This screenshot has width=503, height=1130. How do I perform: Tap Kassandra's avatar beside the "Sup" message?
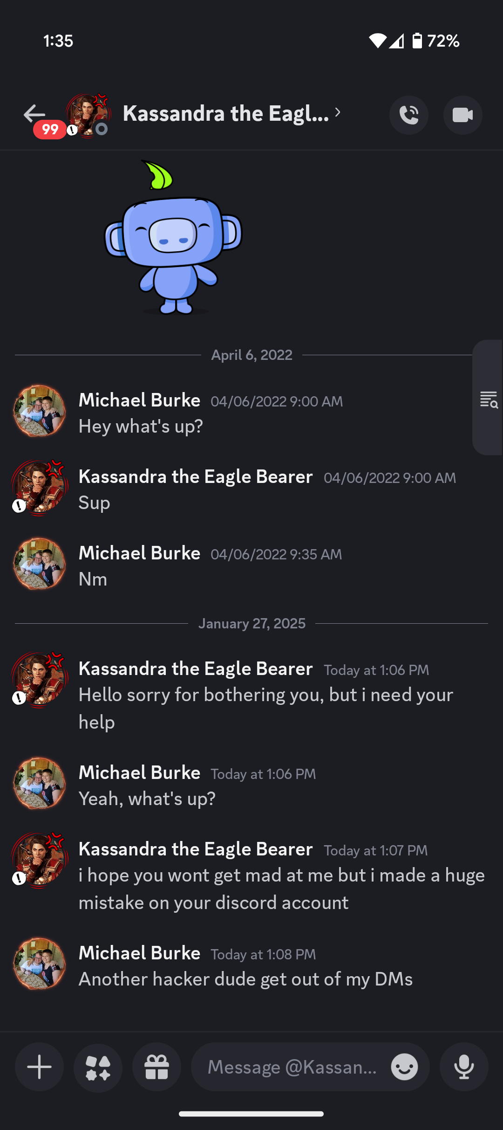click(40, 488)
